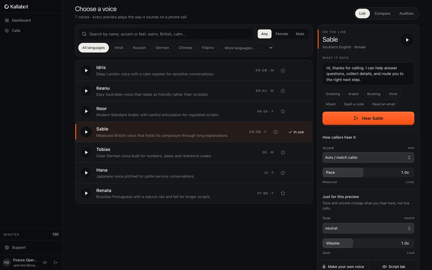Favorite the Idris voice with star icon
The height and width of the screenshot is (270, 432).
[x=283, y=70]
